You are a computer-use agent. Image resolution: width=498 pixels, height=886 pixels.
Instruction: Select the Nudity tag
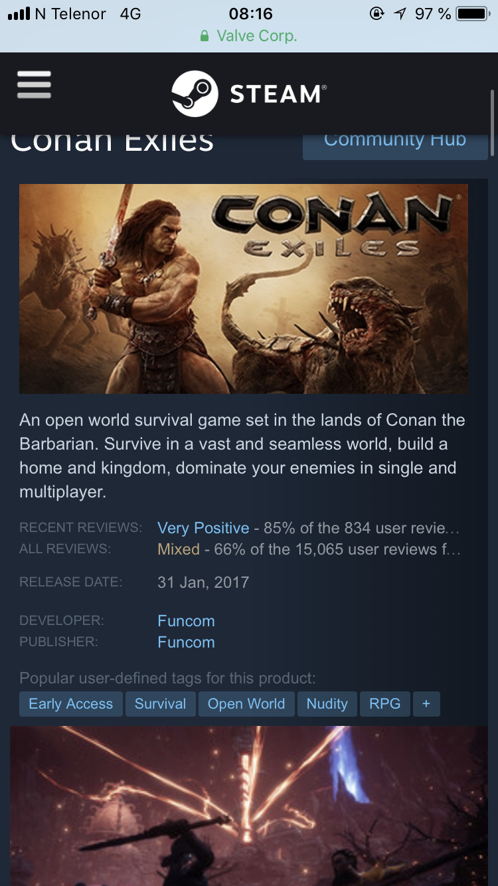[x=327, y=704]
